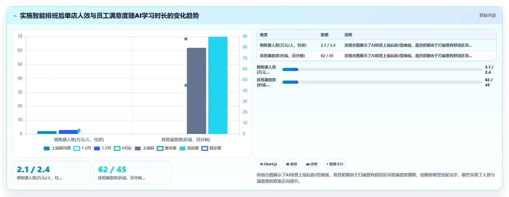Select table cell 排班满意度(折线，百分制)
509x197 pixels.
pyautogui.click(x=282, y=56)
